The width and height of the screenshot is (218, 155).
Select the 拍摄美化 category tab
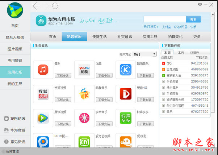[x=175, y=37]
